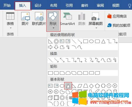The width and height of the screenshot is (132, 107).
Task: Pick round diagonal corner rectangle in 矩形
Action: tap(97, 73)
